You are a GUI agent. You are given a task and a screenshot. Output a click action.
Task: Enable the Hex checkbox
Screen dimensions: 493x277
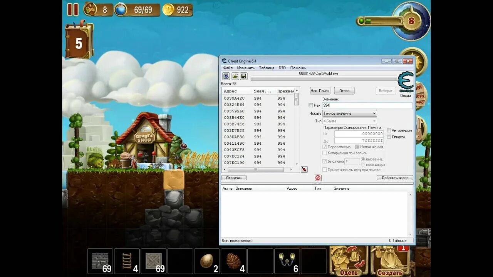[311, 105]
